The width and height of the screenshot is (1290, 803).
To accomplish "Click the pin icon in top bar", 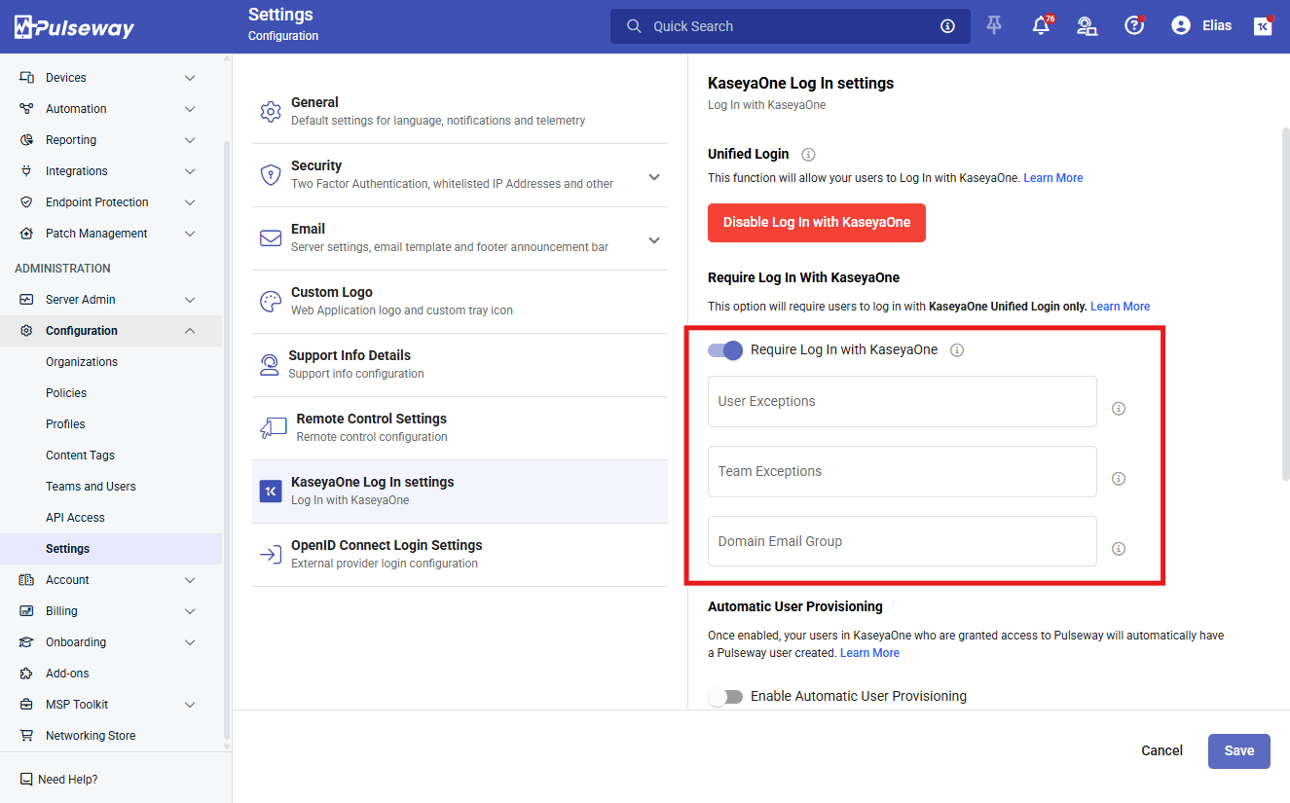I will point(994,26).
